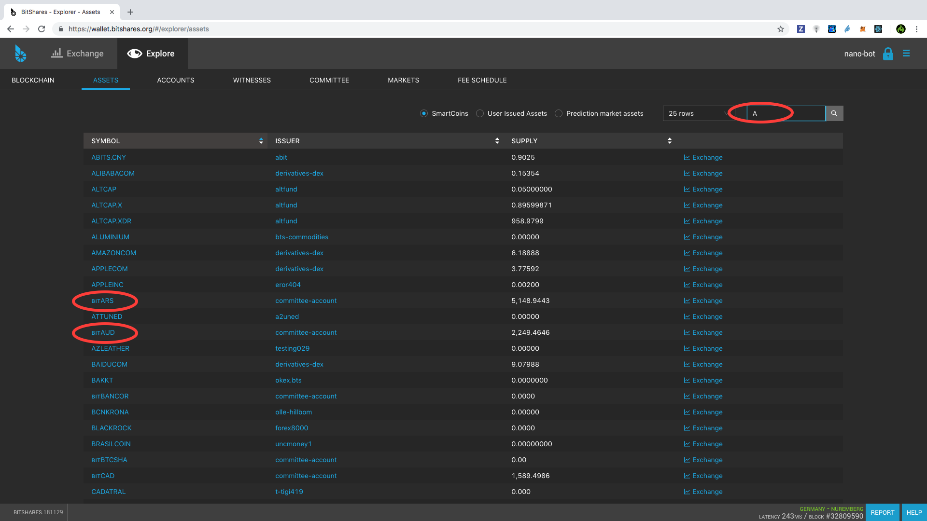
Task: Bookmark this page with the star icon
Action: click(x=781, y=29)
